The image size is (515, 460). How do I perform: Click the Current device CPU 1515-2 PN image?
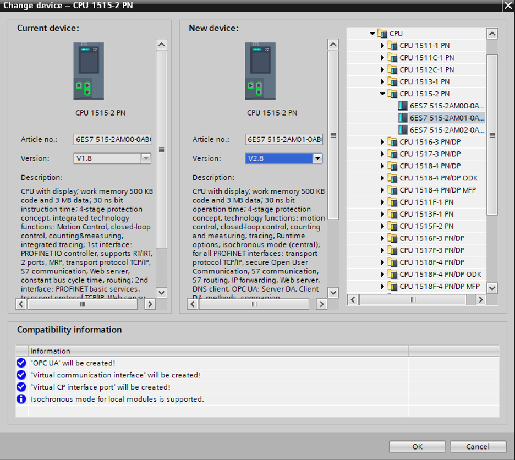(89, 70)
